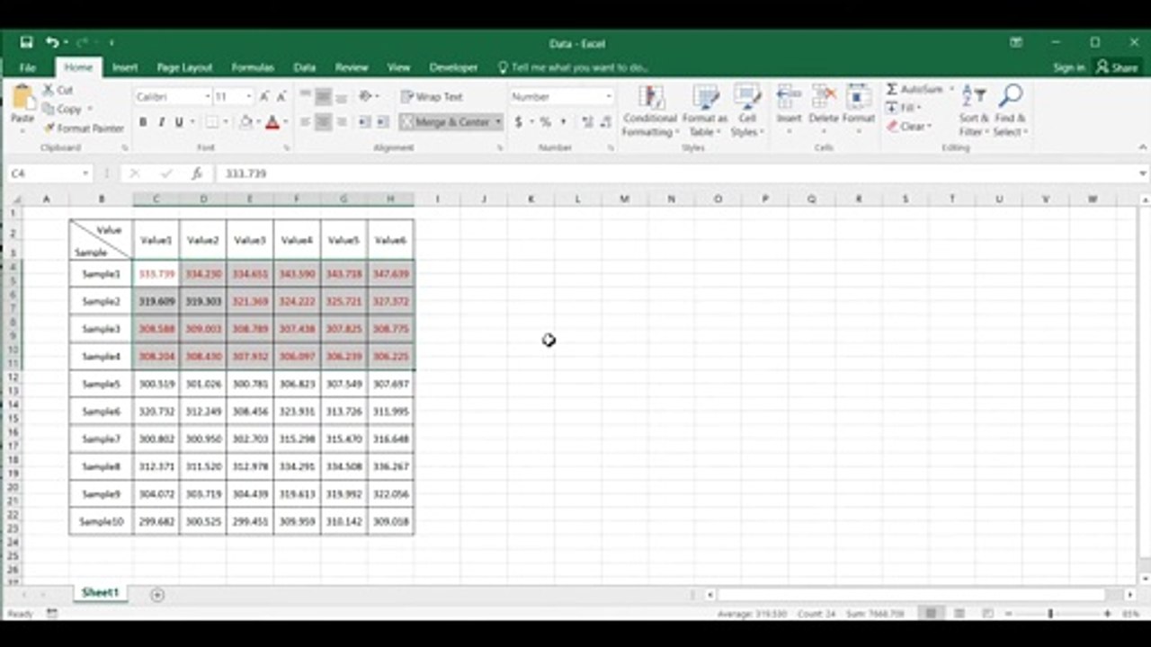Zoom in with the plus icon
1151x647 pixels.
(1107, 613)
